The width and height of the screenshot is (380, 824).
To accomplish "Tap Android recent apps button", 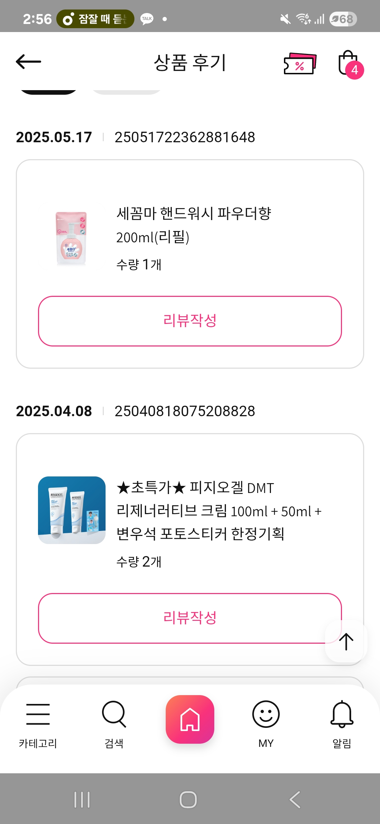I will 82,800.
